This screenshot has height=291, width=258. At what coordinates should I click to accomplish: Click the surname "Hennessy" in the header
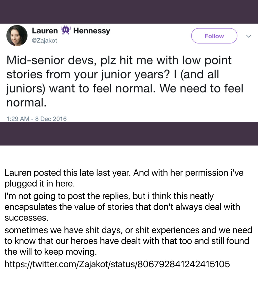pyautogui.click(x=92, y=31)
